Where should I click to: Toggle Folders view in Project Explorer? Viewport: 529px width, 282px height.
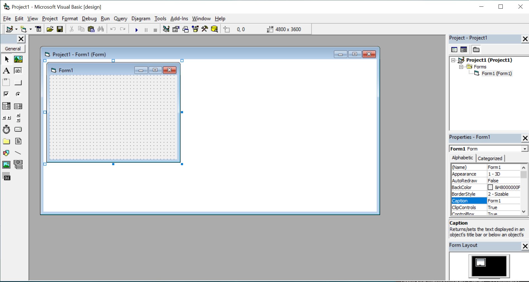point(476,49)
